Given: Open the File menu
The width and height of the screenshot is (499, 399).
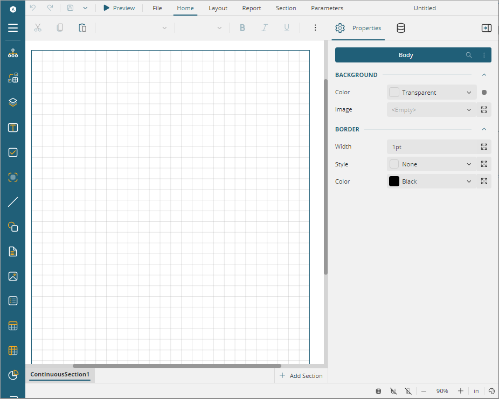Looking at the screenshot, I should (x=157, y=8).
